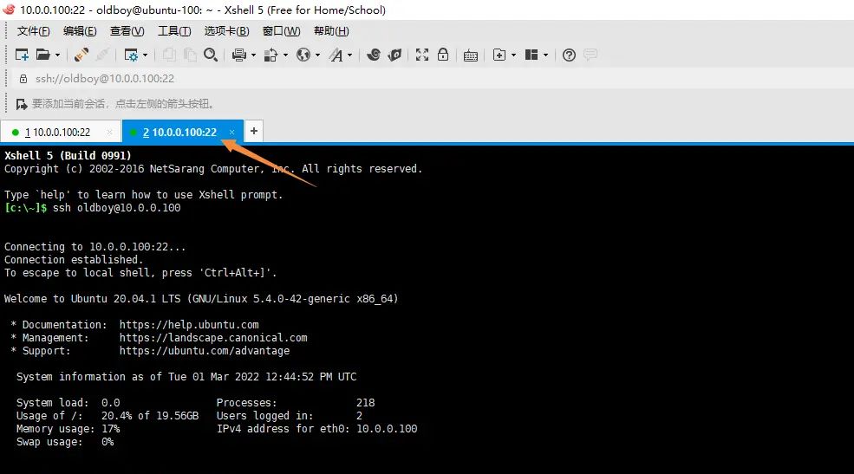Open session Properties gear icon
This screenshot has width=854, height=474.
coord(131,55)
